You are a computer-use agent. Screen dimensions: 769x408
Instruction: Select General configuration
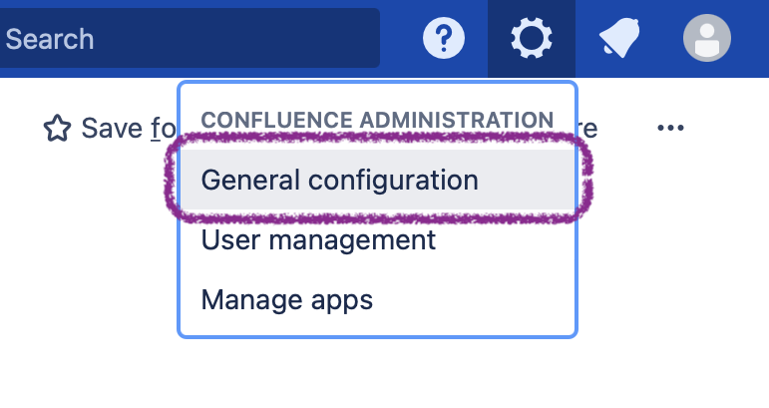[x=339, y=181]
